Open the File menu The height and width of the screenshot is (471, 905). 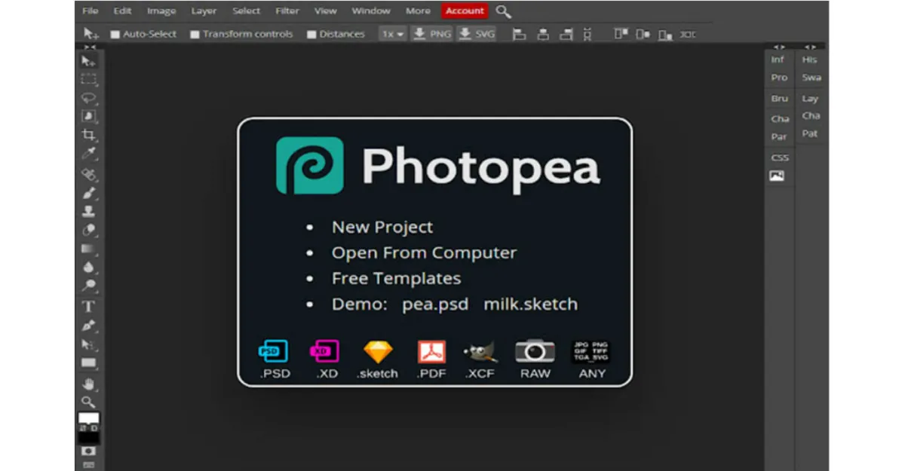[x=90, y=11]
